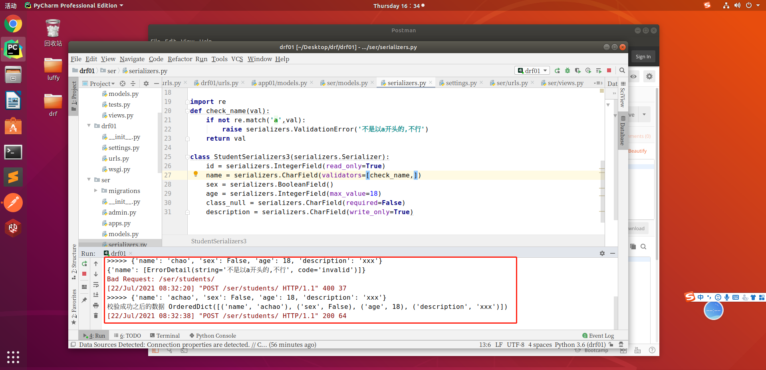Restore layout in the Run panel sidebar
This screenshot has width=766, height=370.
click(x=84, y=287)
